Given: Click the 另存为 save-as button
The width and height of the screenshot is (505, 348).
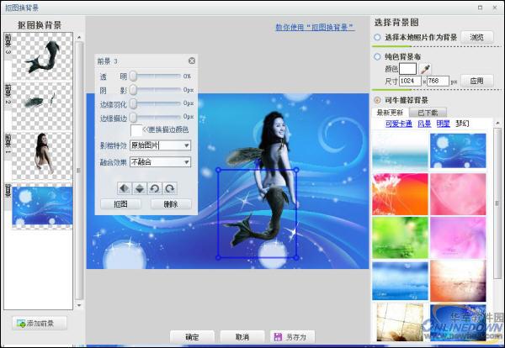Looking at the screenshot, I should tap(290, 336).
